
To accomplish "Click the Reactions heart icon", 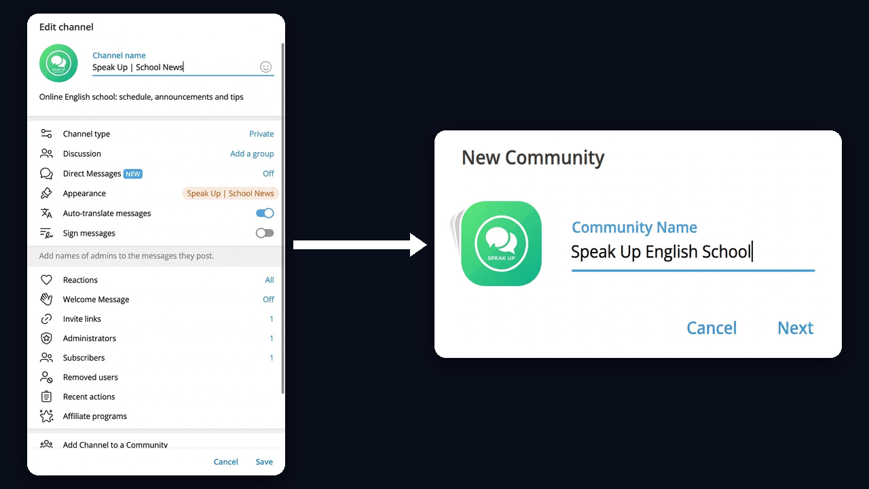I will point(46,280).
